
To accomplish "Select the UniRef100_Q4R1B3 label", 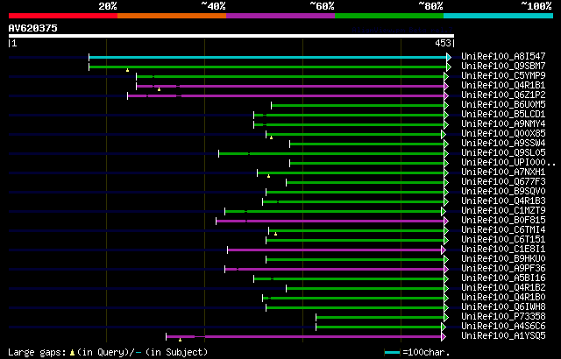I will (503, 201).
